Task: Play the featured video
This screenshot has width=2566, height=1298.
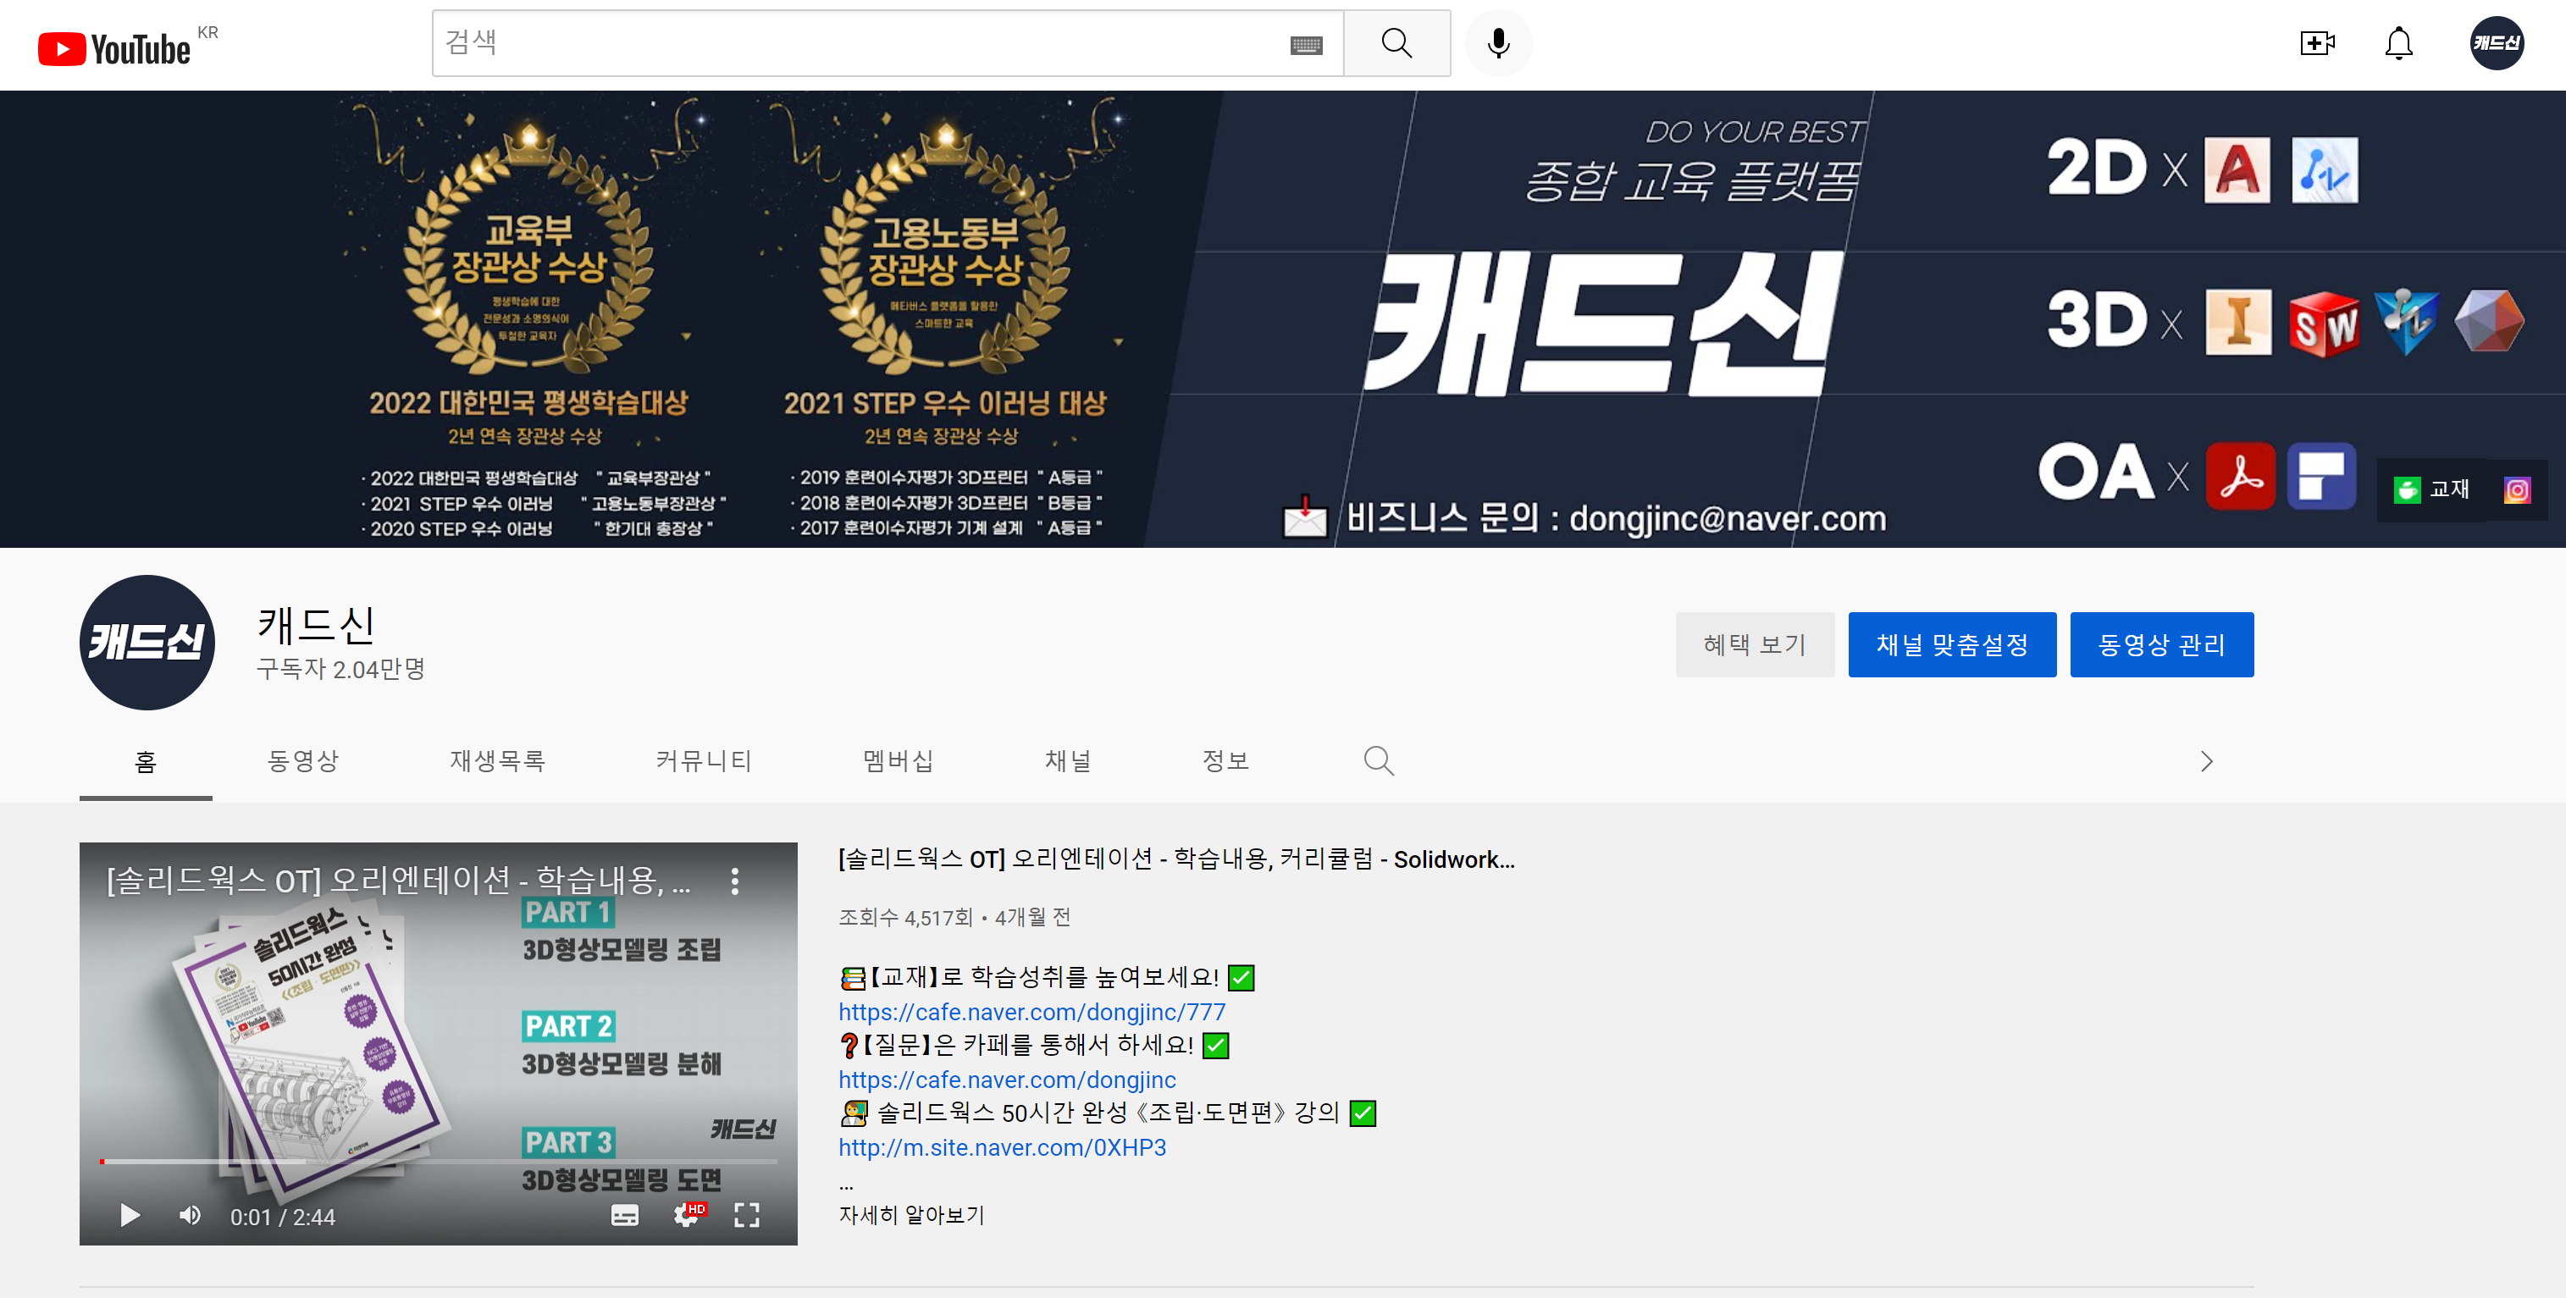Action: [x=129, y=1215]
